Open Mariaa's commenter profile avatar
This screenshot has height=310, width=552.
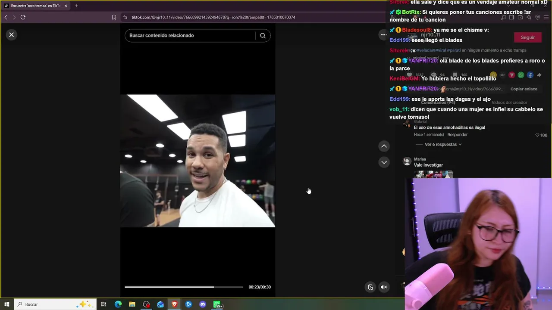pos(407,161)
